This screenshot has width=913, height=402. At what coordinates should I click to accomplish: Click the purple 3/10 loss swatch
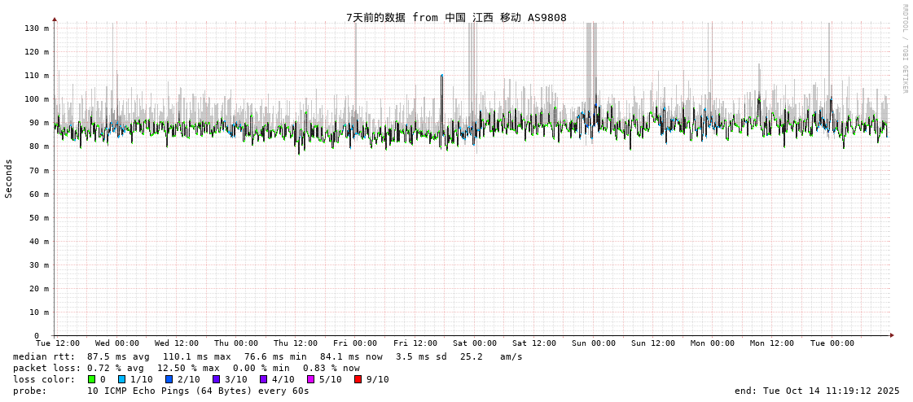[x=216, y=379]
